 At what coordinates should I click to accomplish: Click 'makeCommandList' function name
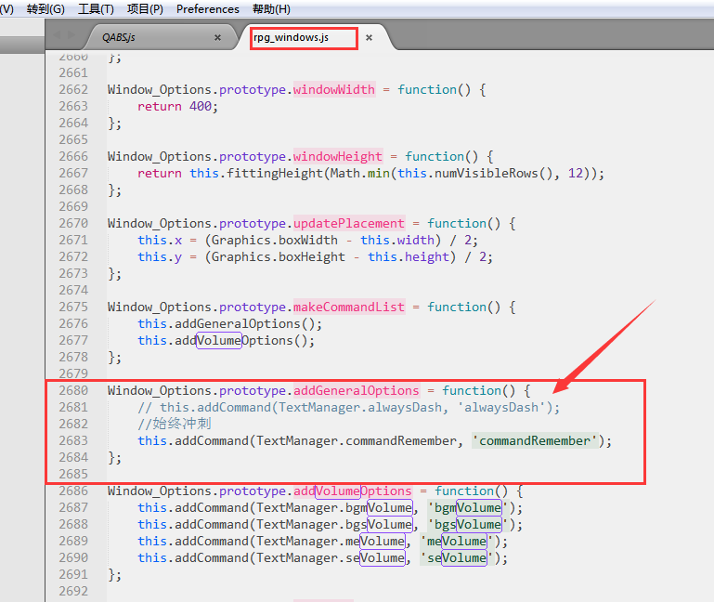click(349, 308)
